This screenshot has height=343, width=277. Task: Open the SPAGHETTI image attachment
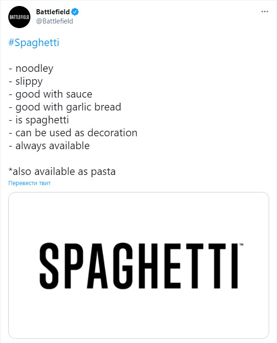pos(139,265)
